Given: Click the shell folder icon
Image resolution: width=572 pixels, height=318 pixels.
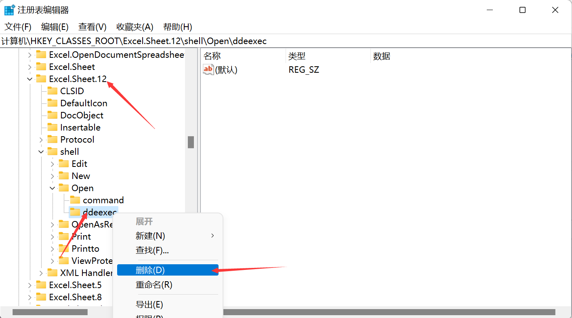Looking at the screenshot, I should (x=53, y=152).
